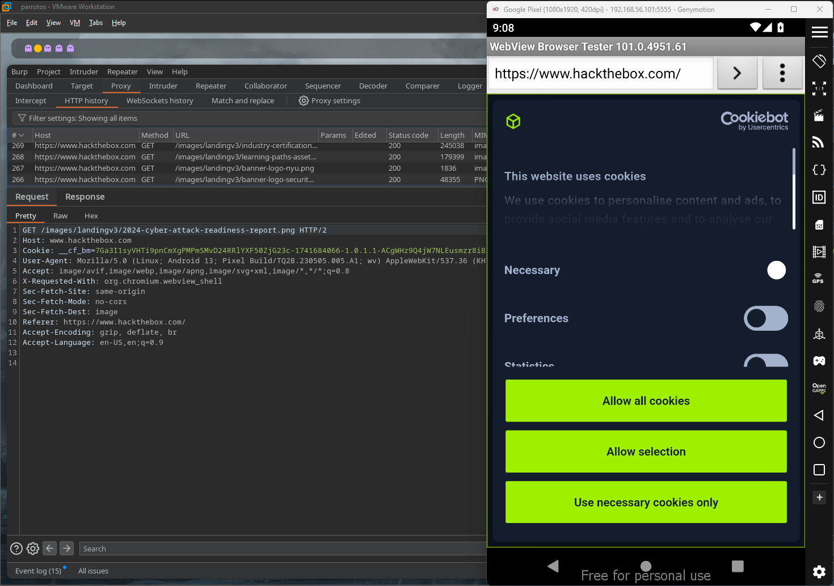Screen dimensions: 834x586
Task: Toggle the Statistics cookies switch
Action: tap(766, 360)
